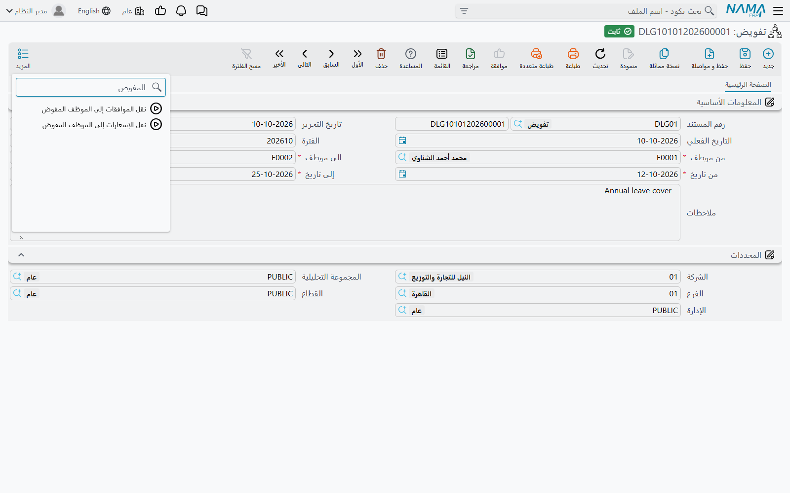Screen dimensions: 790x493
Task: Open the مدير النظام user dropdown
Action: (x=28, y=11)
